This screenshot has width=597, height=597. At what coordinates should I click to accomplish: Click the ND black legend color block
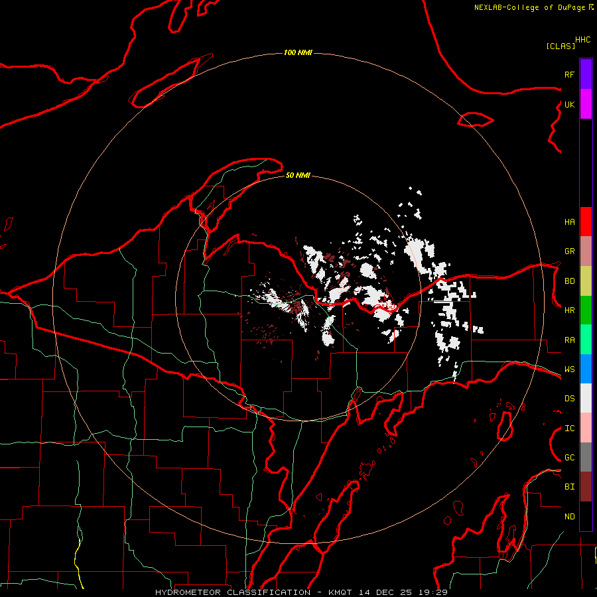coord(586,516)
